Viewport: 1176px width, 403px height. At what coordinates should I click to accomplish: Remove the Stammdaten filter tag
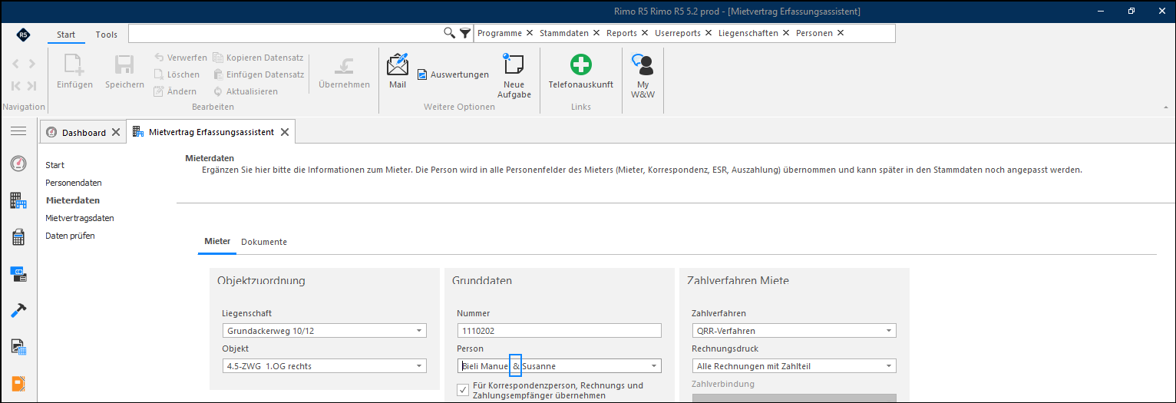click(596, 33)
